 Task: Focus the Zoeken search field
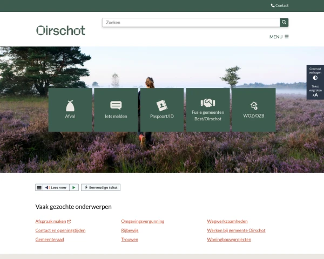[x=191, y=23]
